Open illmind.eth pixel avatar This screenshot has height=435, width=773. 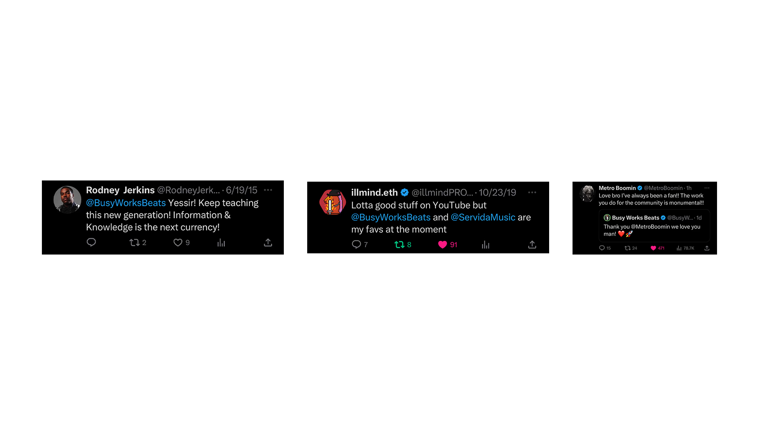pyautogui.click(x=333, y=202)
